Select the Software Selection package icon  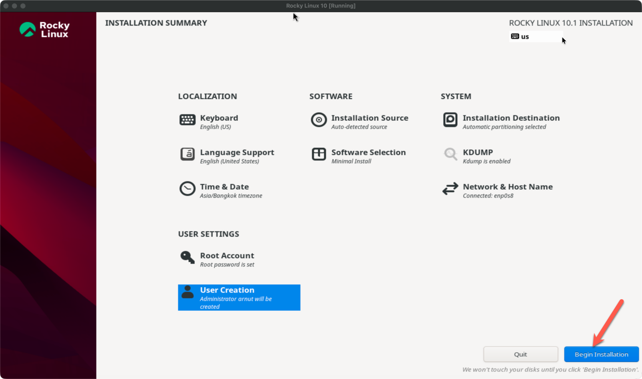(x=318, y=154)
